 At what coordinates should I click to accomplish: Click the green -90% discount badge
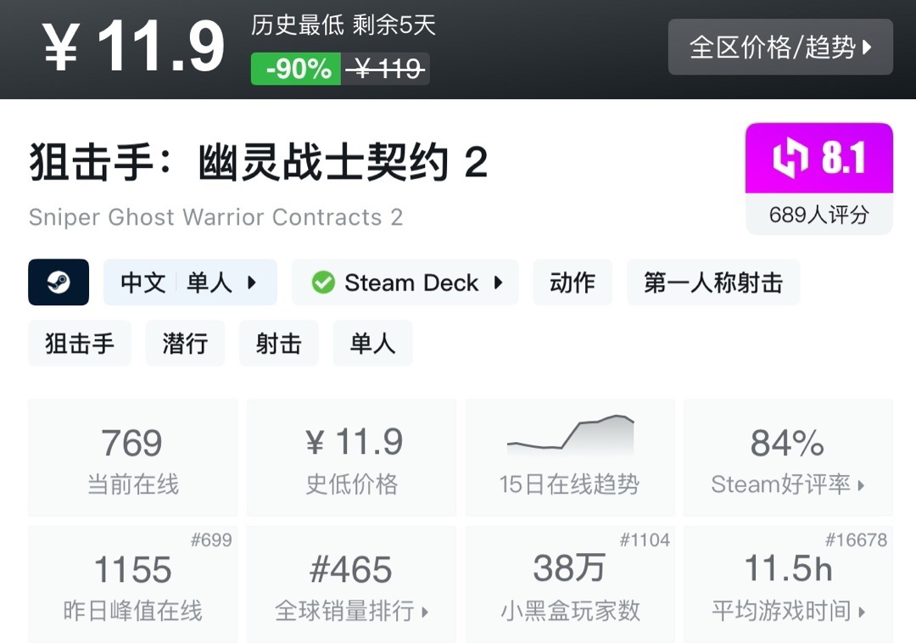click(x=296, y=69)
